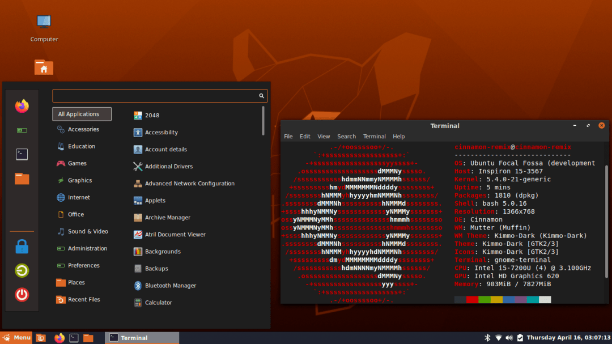Select the Games category
Image resolution: width=612 pixels, height=344 pixels.
pos(77,163)
